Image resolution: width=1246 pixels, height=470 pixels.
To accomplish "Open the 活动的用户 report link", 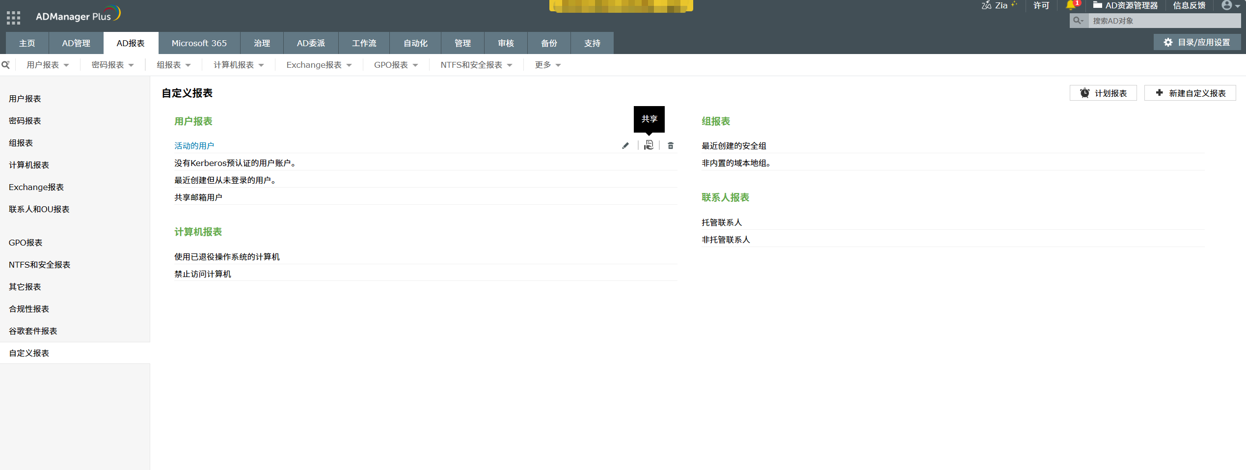I will tap(194, 145).
